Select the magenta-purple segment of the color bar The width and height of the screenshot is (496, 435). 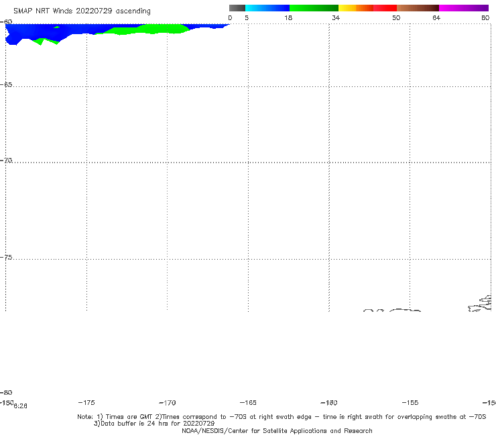point(464,8)
